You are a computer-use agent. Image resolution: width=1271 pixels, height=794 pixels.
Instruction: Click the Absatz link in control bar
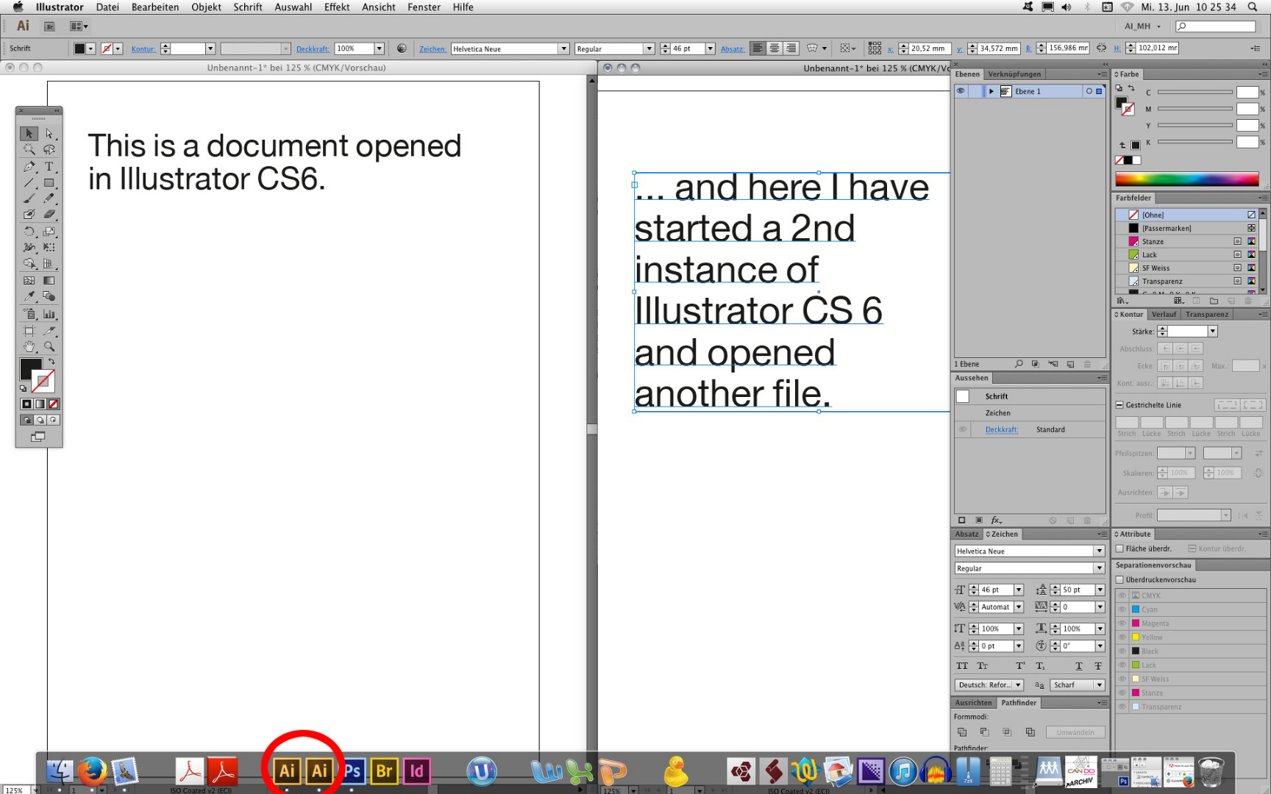click(732, 49)
